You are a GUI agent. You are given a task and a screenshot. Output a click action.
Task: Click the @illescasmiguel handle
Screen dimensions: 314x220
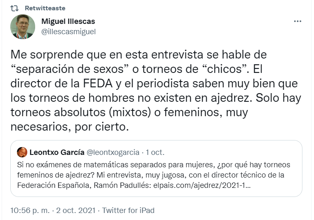68,32
